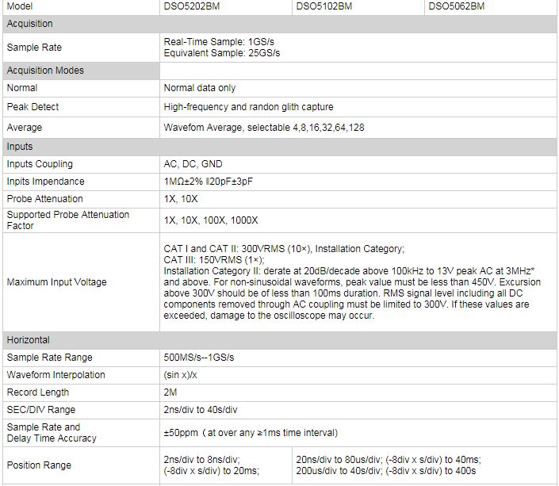The width and height of the screenshot is (559, 486).
Task: Click the Inputs Coupling label
Action: point(40,164)
